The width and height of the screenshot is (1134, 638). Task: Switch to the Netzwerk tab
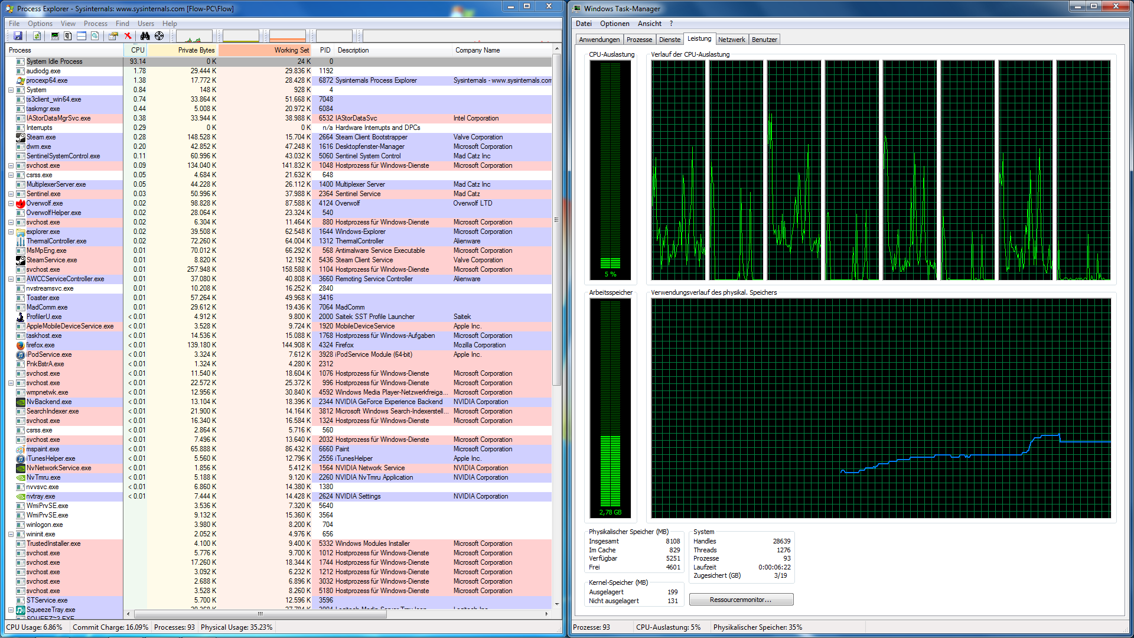[731, 40]
